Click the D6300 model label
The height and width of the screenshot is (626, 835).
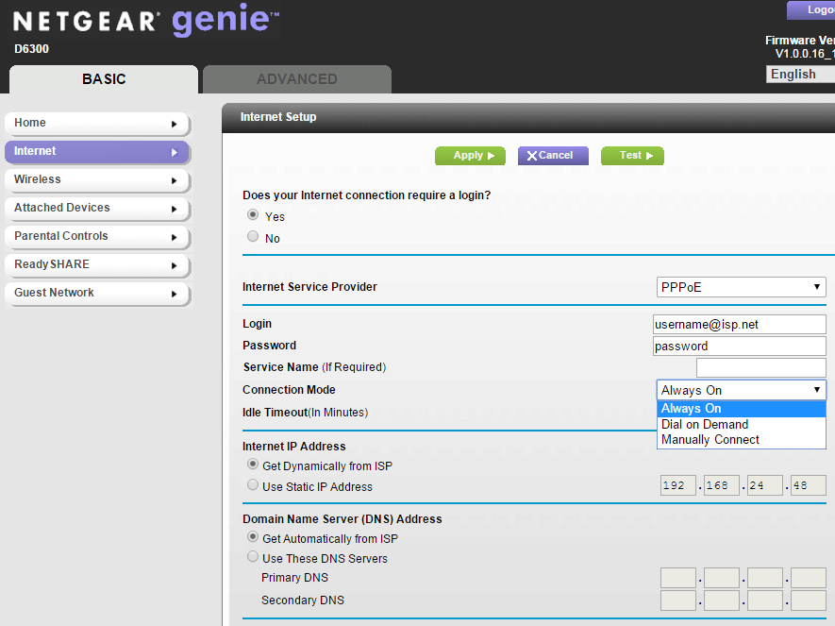[x=31, y=49]
